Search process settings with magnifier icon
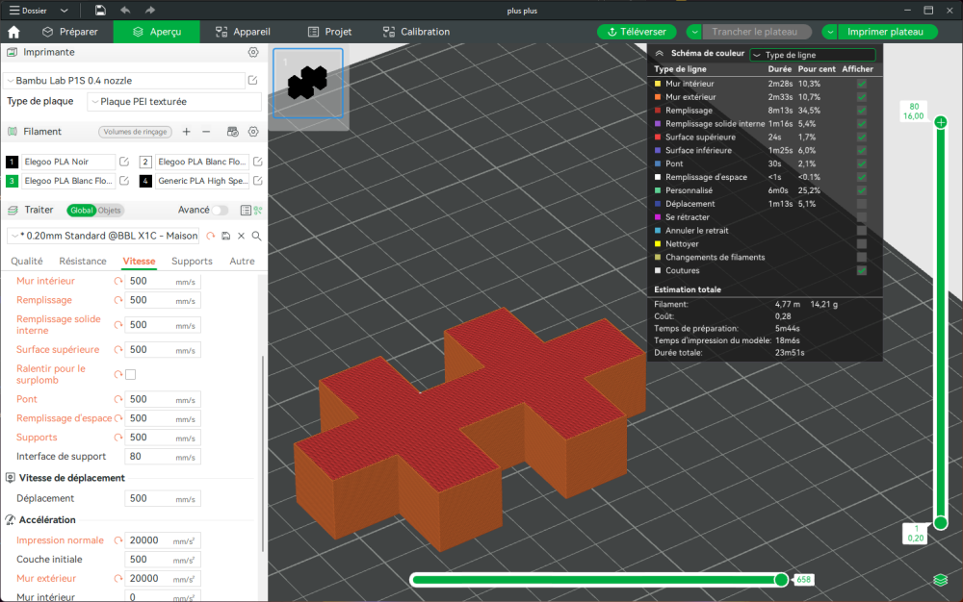Screen dimensions: 963x602 click(x=257, y=236)
